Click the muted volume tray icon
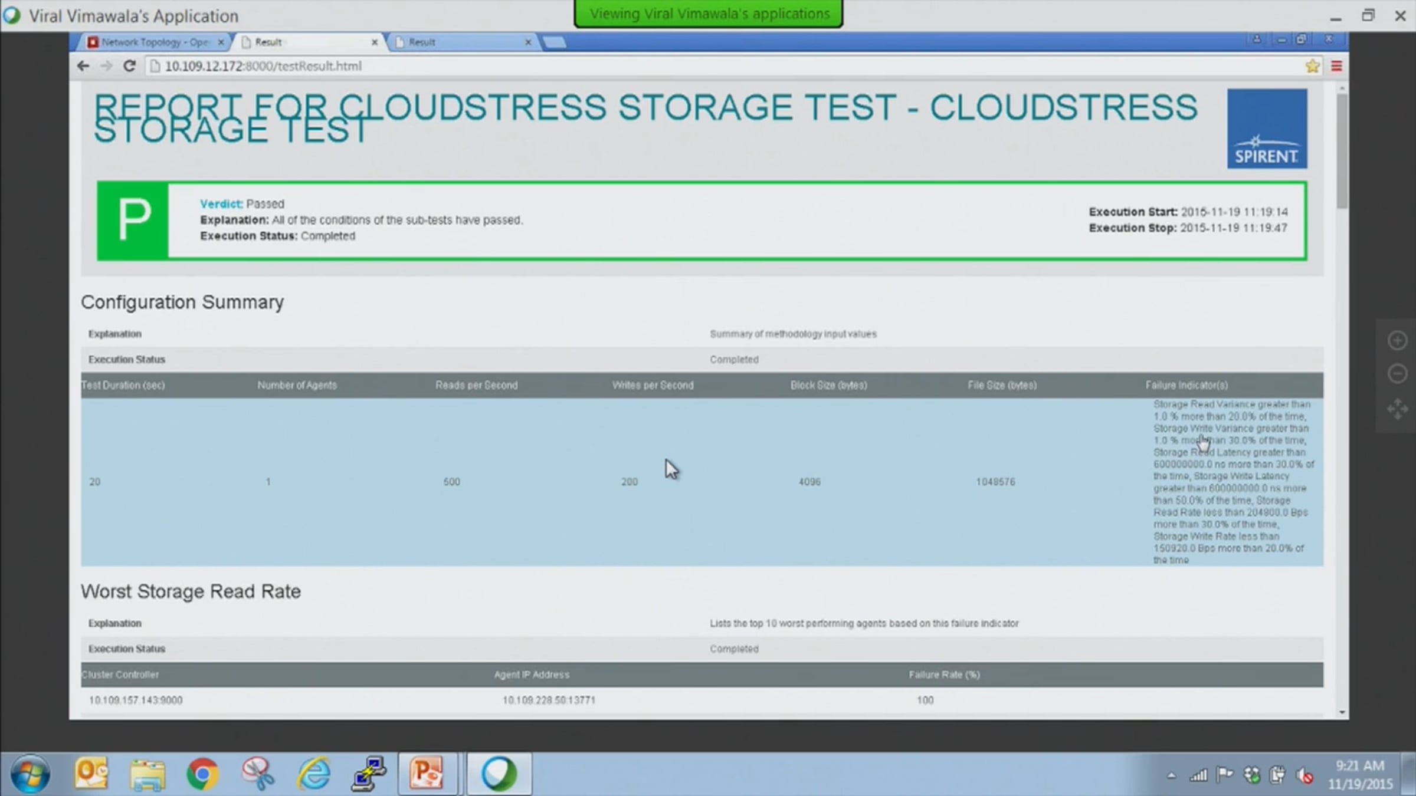This screenshot has width=1416, height=796. [x=1304, y=775]
